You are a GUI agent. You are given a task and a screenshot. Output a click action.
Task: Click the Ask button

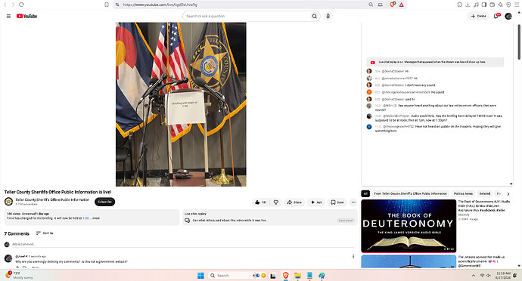[316, 202]
